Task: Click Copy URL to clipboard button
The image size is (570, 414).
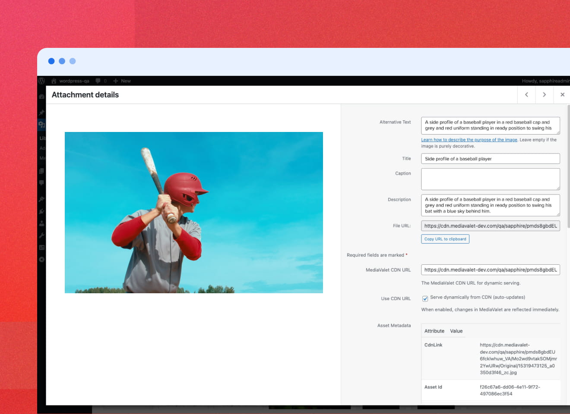Action: [445, 239]
